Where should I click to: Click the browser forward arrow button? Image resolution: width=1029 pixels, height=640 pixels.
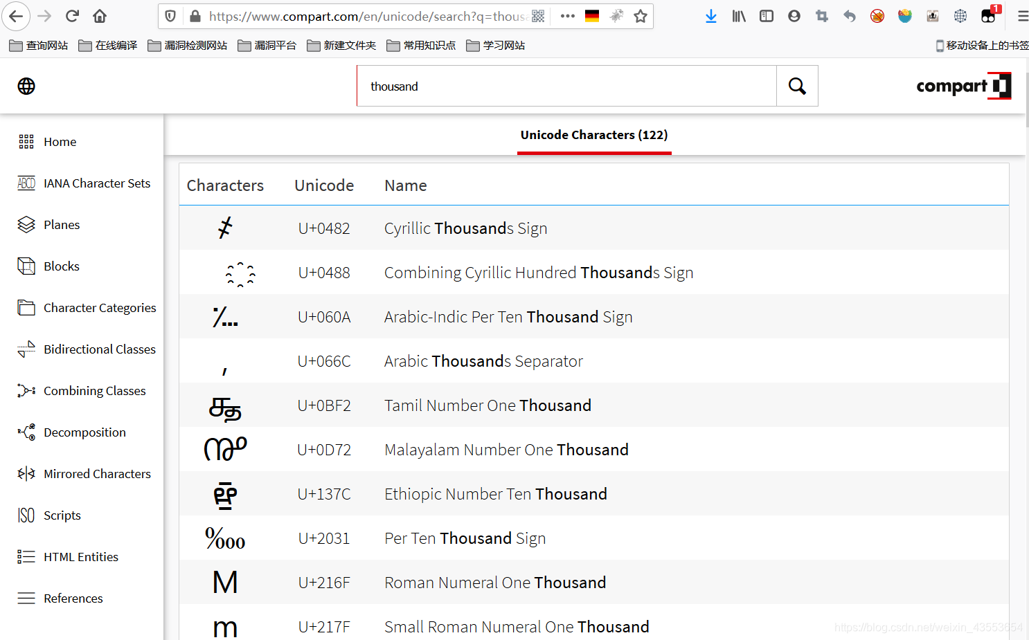(x=44, y=16)
